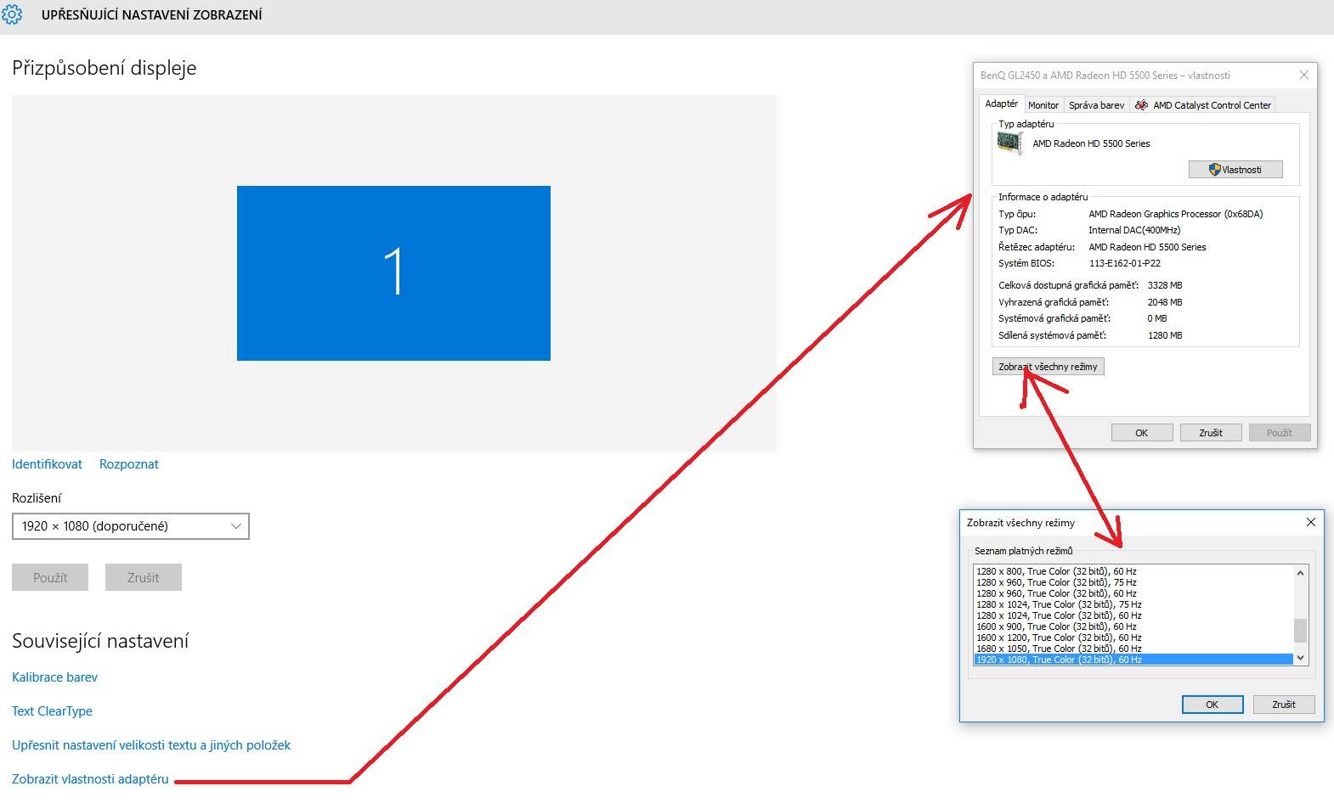Switch to the Monitor tab
This screenshot has width=1334, height=803.
1043,105
